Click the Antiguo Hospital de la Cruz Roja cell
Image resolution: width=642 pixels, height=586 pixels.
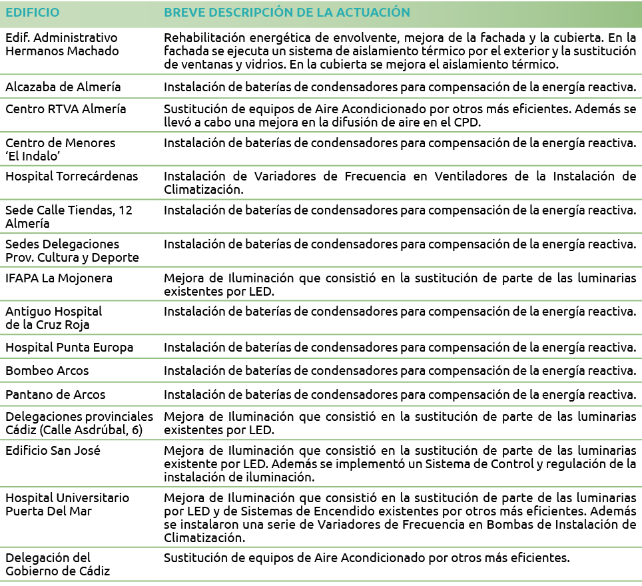click(x=53, y=318)
